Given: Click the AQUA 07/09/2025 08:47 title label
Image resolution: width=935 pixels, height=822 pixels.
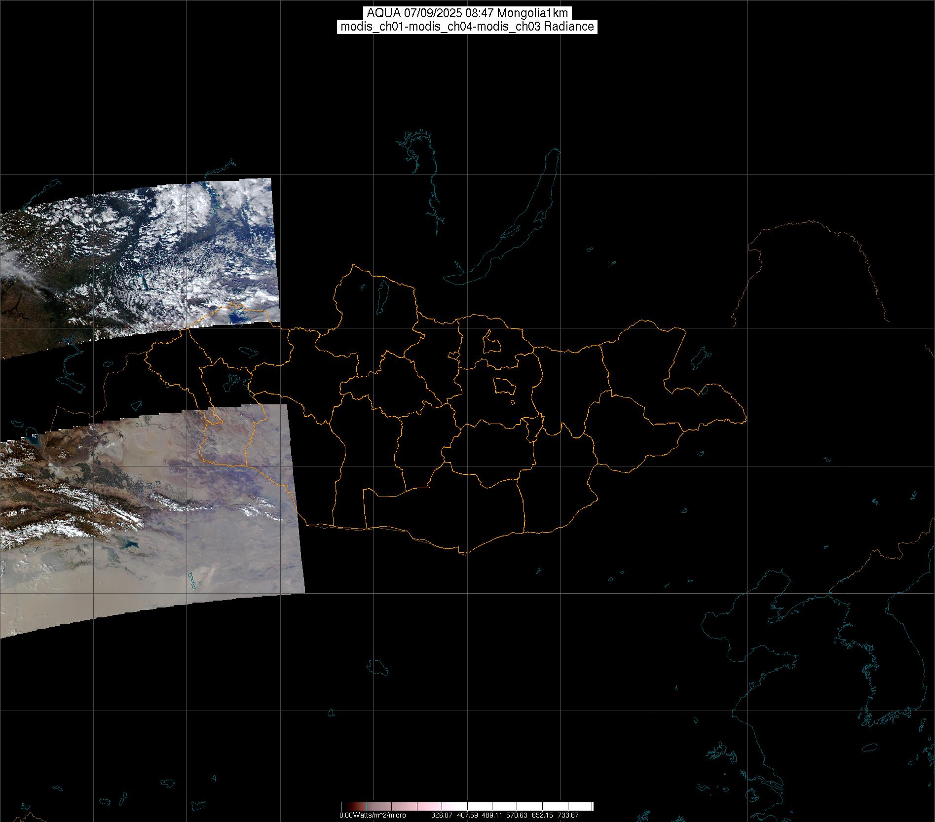Looking at the screenshot, I should [467, 13].
